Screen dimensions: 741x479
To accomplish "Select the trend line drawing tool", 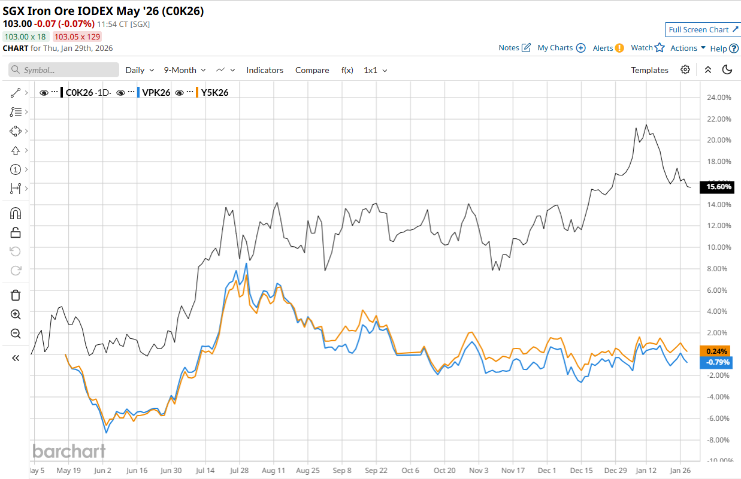I will (x=16, y=93).
